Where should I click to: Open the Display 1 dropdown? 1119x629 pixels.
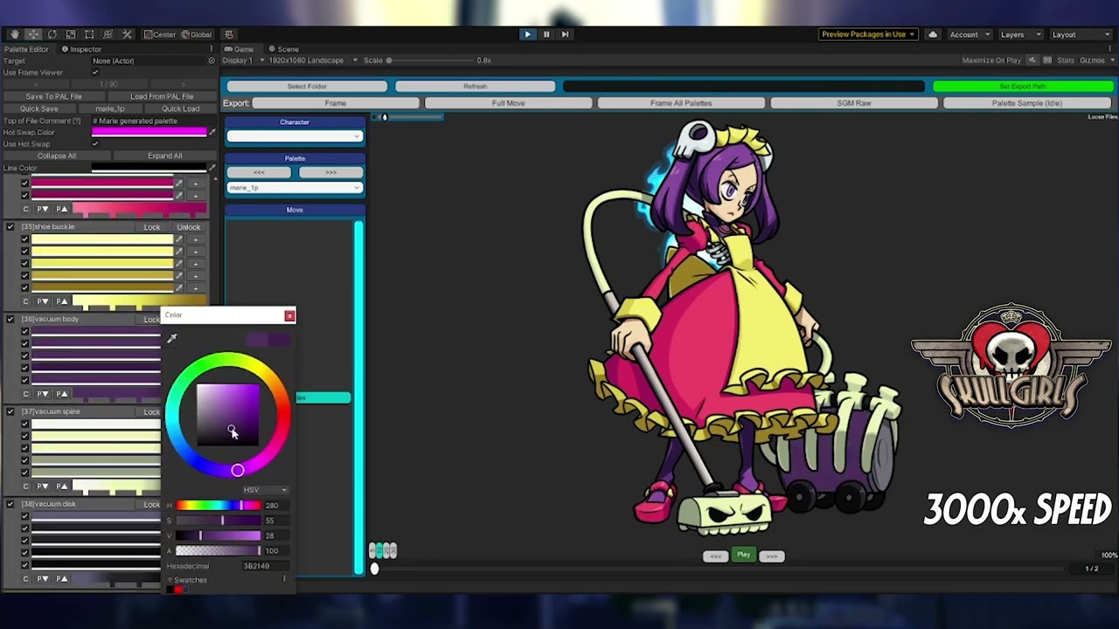click(x=243, y=60)
